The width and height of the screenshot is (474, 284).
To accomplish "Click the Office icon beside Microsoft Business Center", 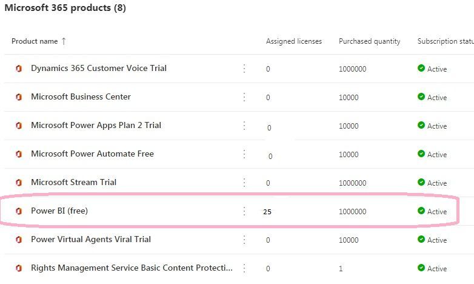I will coord(19,97).
